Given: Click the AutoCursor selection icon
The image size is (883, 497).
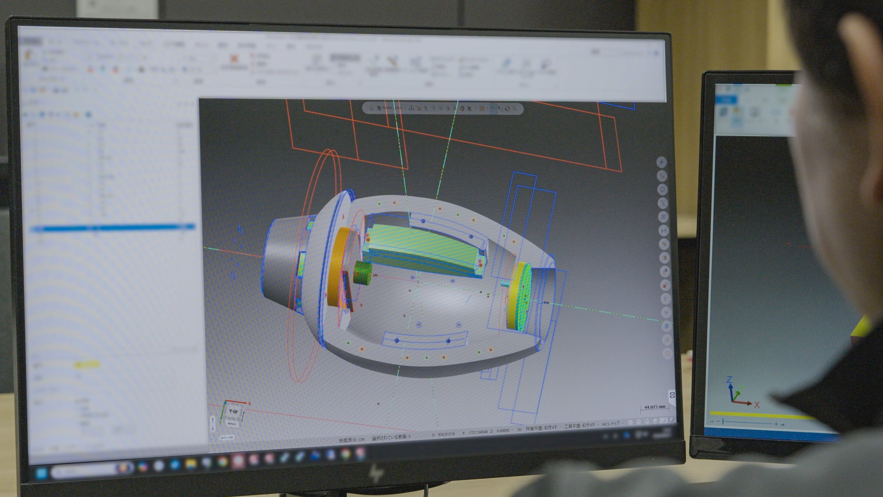Looking at the screenshot, I should (379, 108).
